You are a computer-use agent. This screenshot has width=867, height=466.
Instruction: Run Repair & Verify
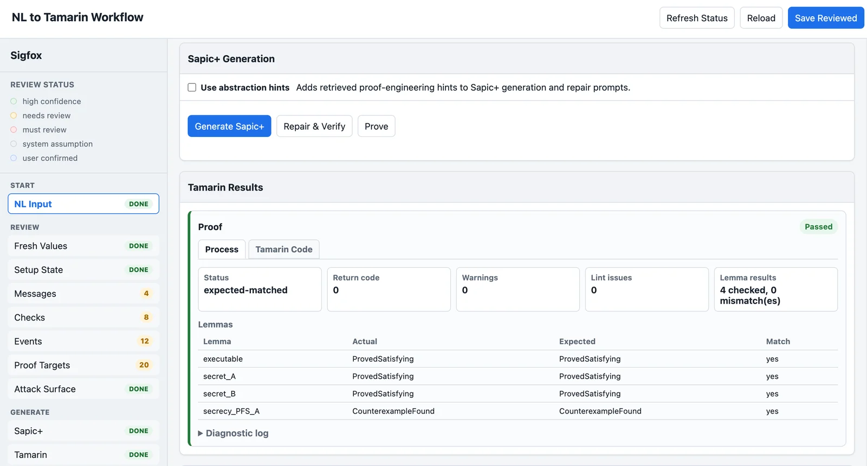pos(314,126)
